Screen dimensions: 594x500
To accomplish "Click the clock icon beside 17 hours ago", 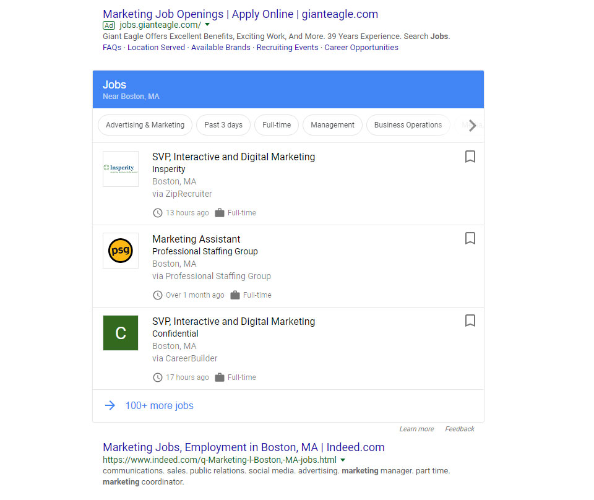I will tap(158, 377).
